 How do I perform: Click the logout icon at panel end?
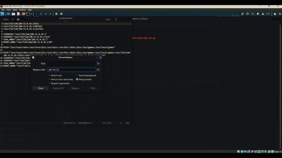pyautogui.click(x=280, y=14)
